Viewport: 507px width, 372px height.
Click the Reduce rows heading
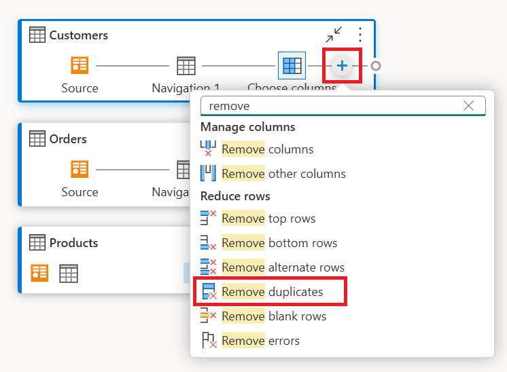point(235,196)
